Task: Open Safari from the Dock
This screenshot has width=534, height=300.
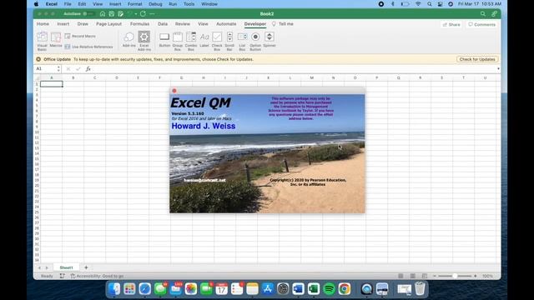Action: click(x=144, y=289)
